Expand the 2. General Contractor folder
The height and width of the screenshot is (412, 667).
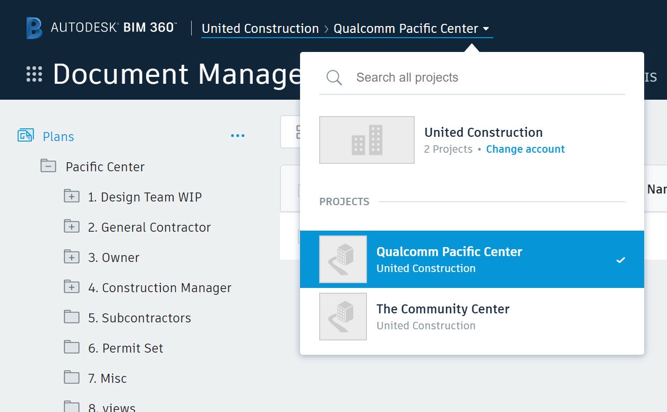[72, 226]
